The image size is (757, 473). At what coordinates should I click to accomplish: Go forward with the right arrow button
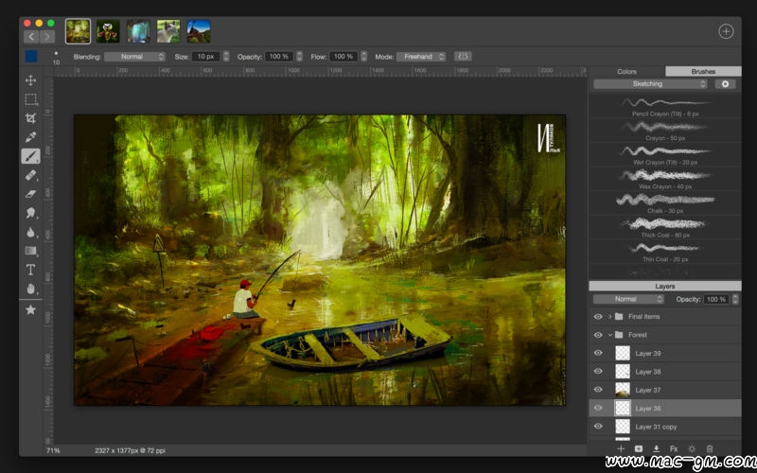tap(46, 37)
